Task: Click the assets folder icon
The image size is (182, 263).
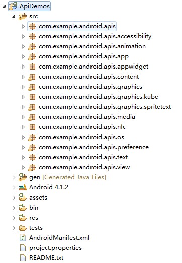Action: (23, 198)
